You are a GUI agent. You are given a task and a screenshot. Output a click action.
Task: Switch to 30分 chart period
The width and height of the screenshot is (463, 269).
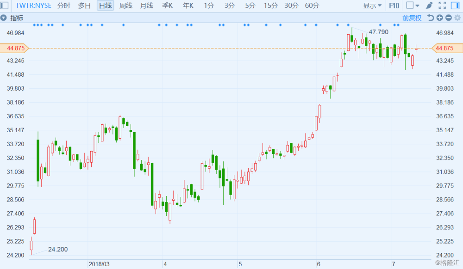tap(291, 6)
